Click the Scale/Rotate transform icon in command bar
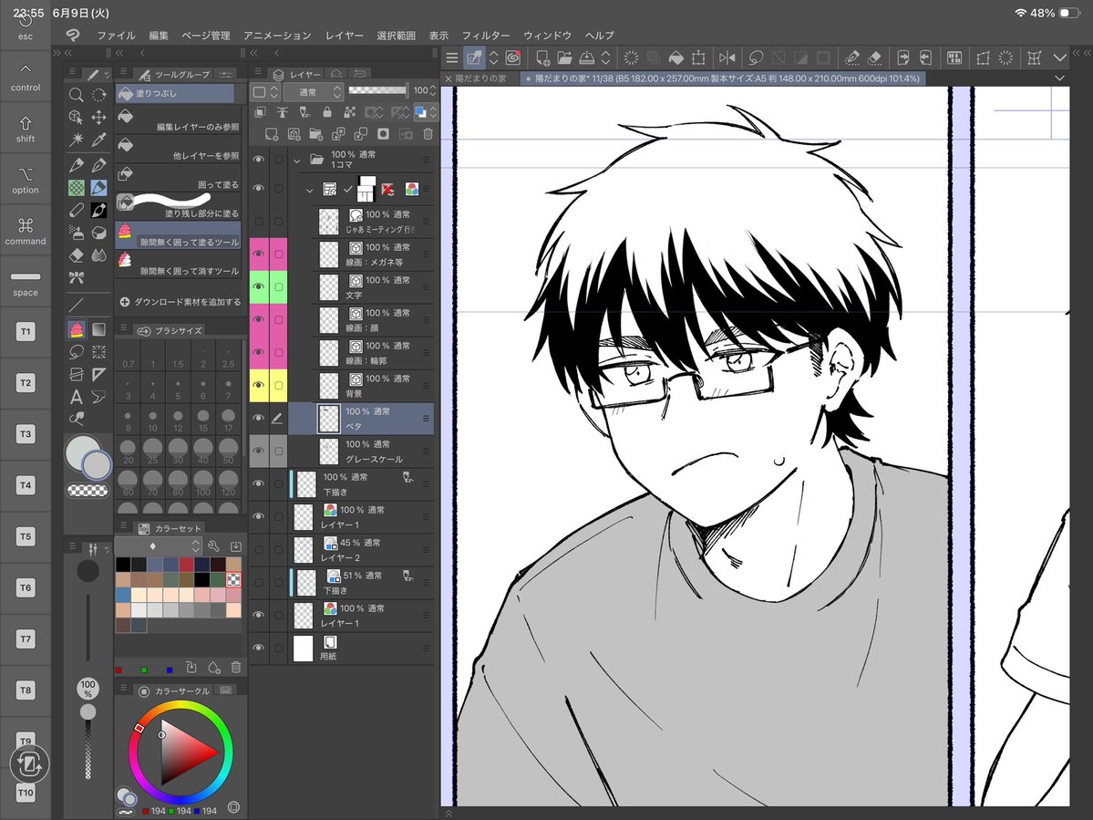This screenshot has width=1093, height=820. coord(697,57)
